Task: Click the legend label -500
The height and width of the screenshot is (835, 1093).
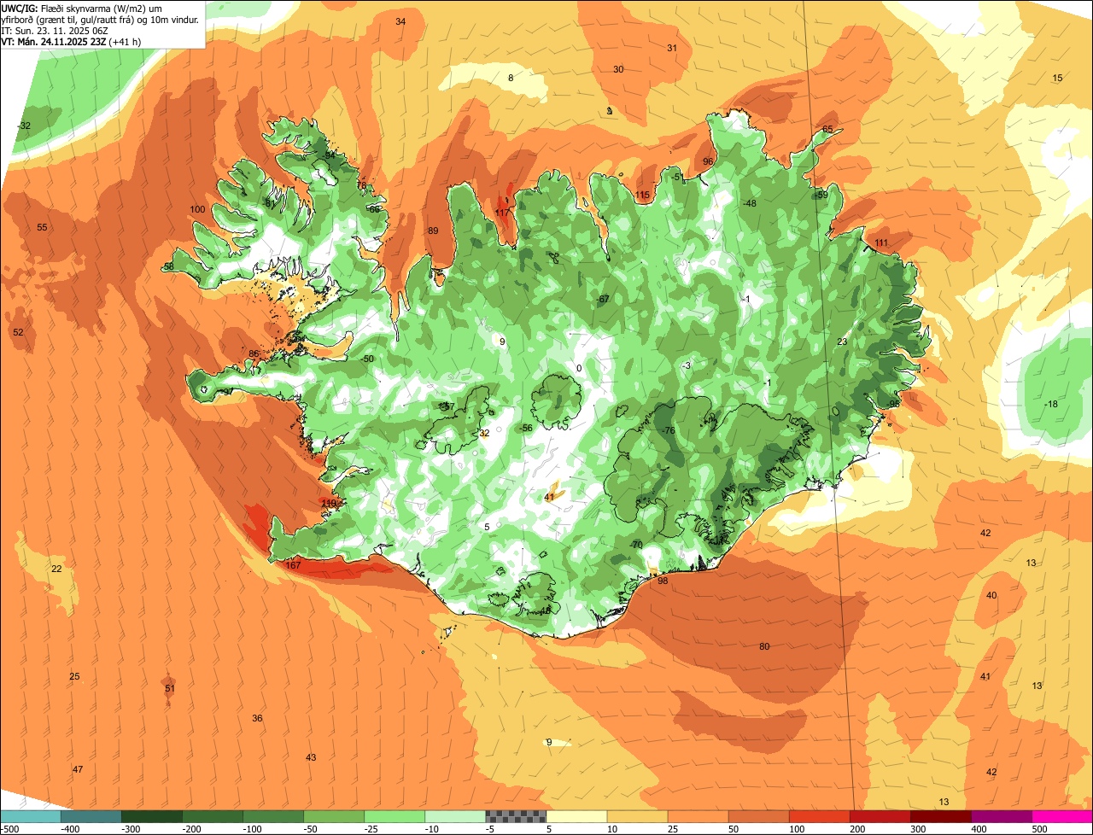Action: click(10, 828)
